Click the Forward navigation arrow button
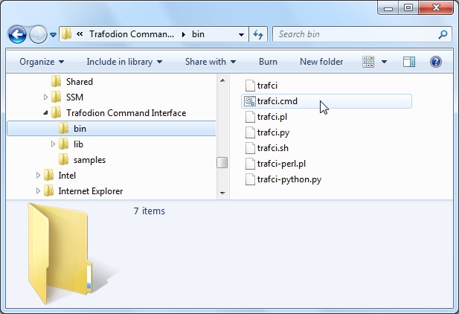The width and height of the screenshot is (459, 314). 38,34
